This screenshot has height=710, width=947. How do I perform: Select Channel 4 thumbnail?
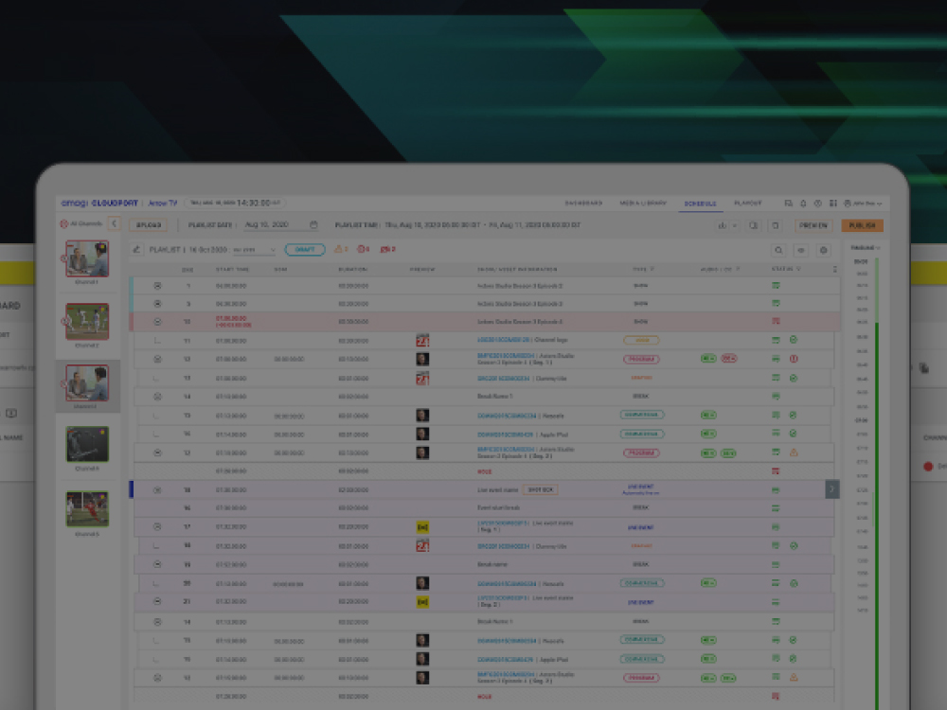[x=87, y=444]
